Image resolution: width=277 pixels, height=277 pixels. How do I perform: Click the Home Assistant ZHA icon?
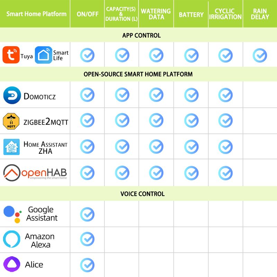click(x=11, y=147)
